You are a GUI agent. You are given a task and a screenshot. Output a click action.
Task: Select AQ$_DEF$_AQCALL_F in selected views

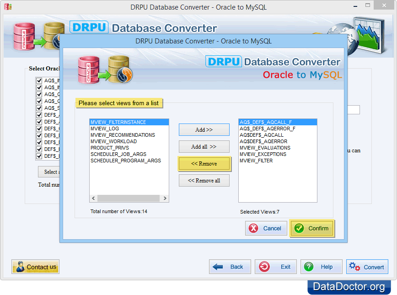tap(278, 122)
